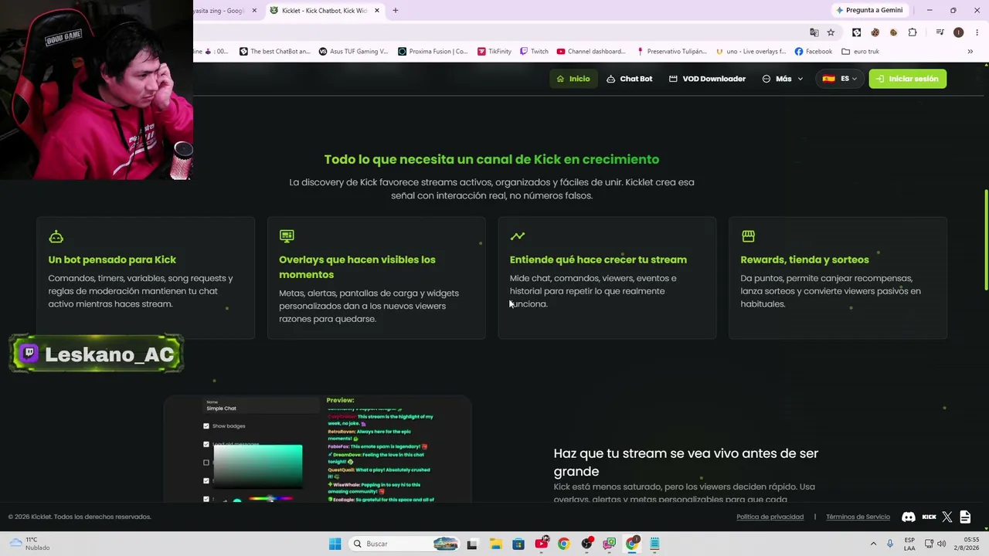
Task: Switch to OBS Studio on the taskbar
Action: (586, 544)
